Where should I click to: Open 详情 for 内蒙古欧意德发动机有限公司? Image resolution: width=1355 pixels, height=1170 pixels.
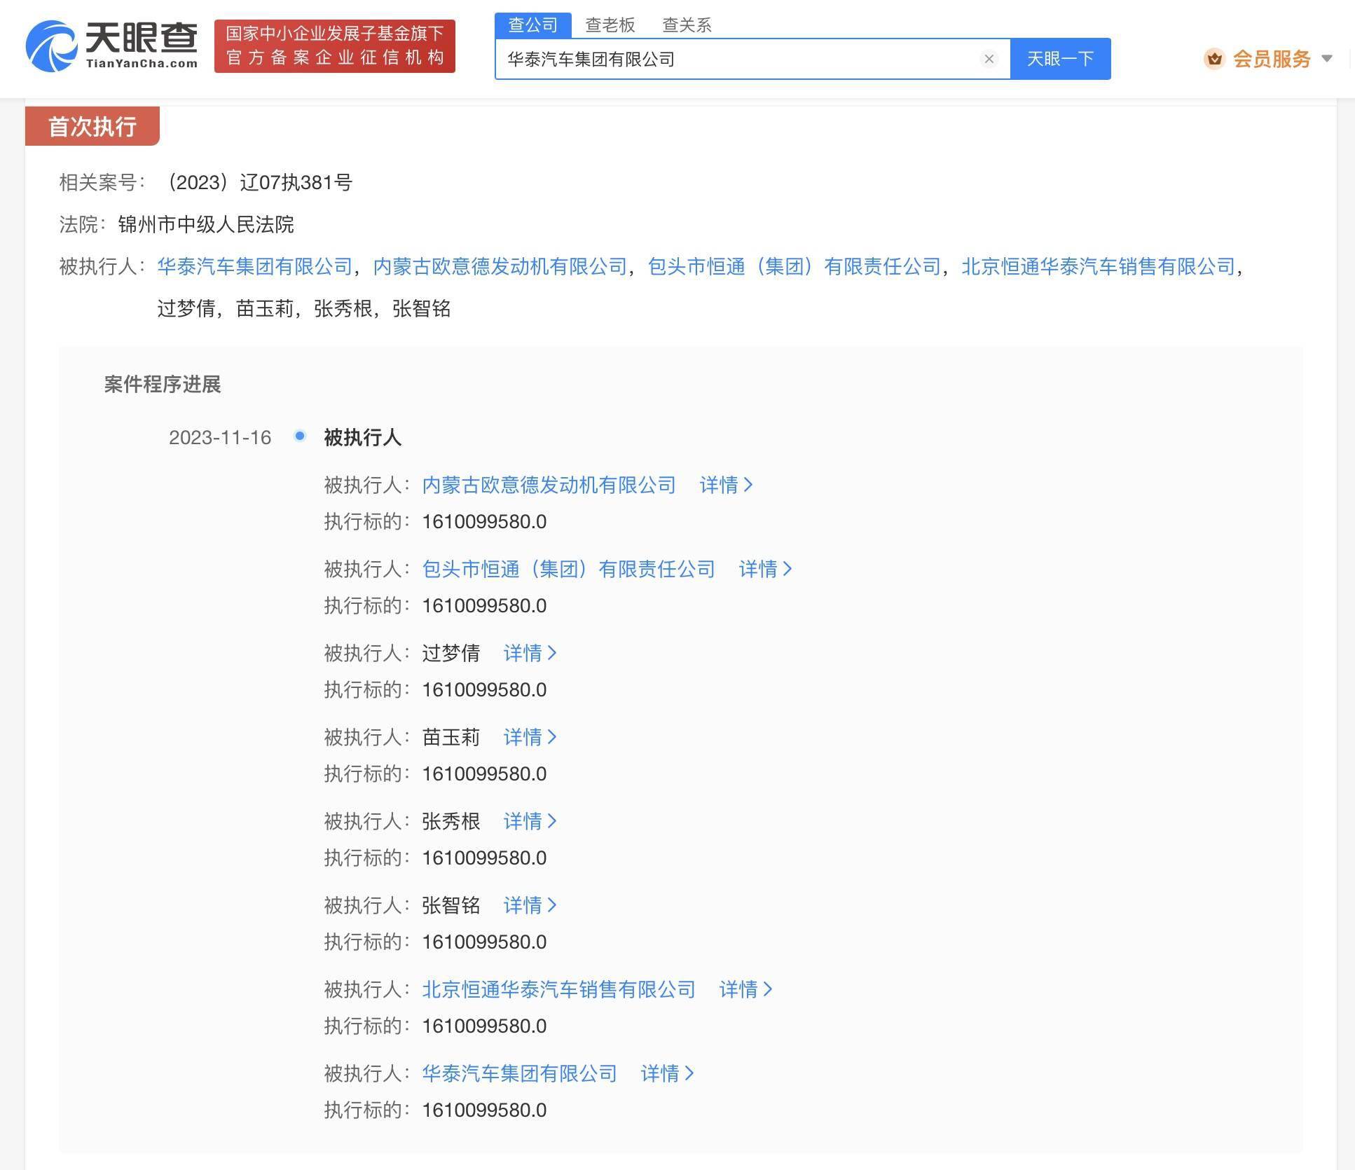(x=726, y=485)
